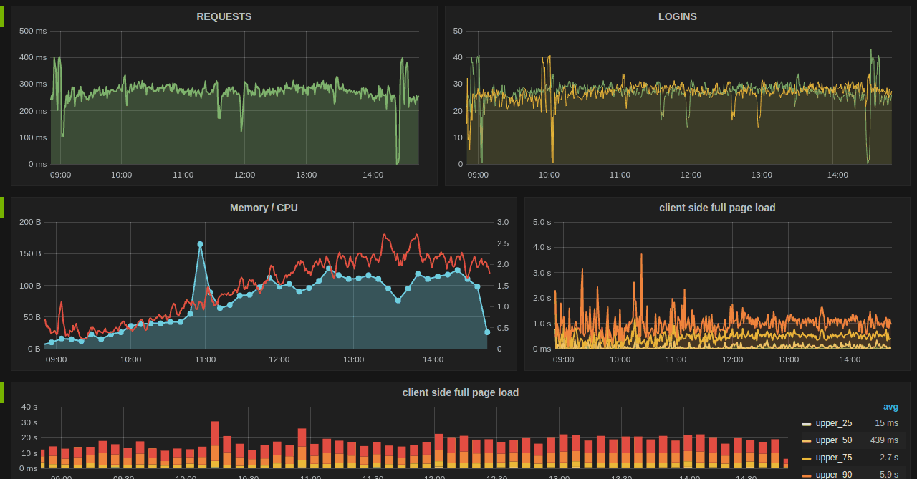This screenshot has height=479, width=917.
Task: Click the green row handle beside REQUESTS panel
Action: [x=2, y=16]
